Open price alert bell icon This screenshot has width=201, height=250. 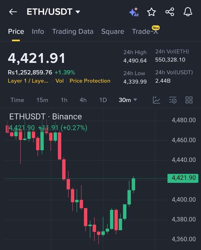tap(188, 12)
